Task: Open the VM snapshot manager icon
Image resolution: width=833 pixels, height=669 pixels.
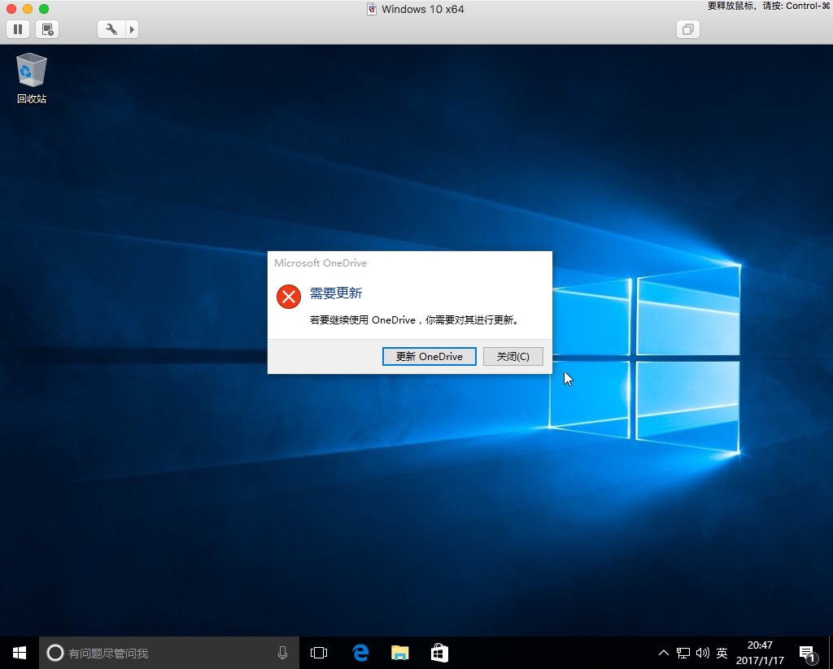Action: 47,29
